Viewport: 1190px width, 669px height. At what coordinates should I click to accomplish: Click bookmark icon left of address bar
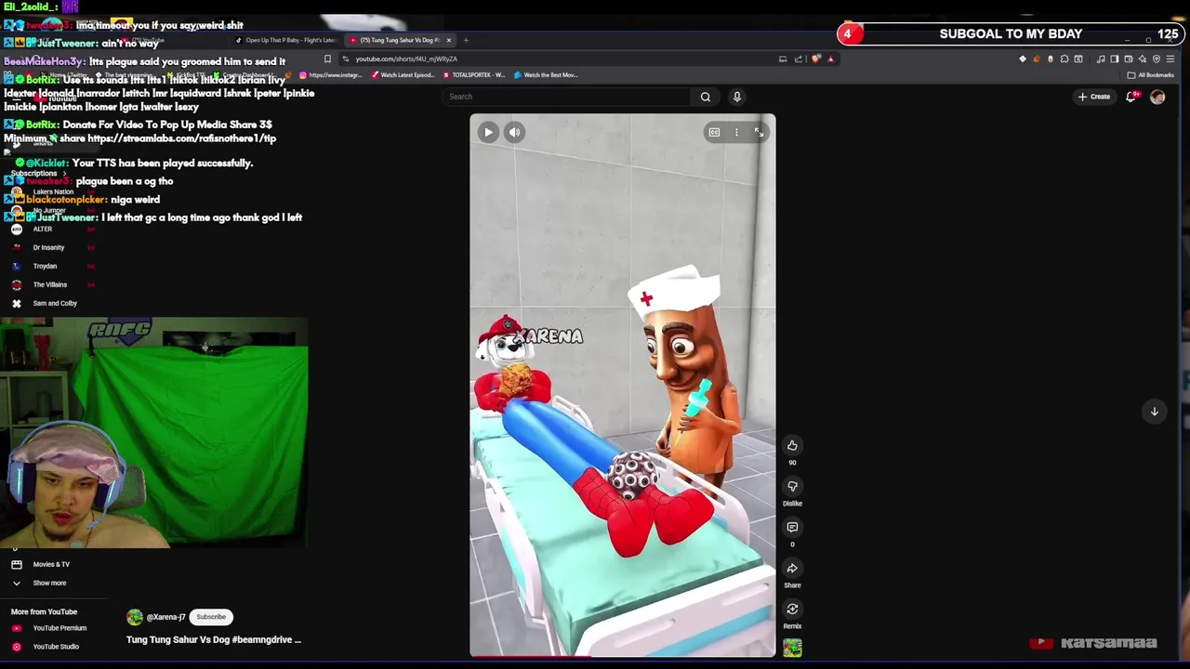(327, 59)
